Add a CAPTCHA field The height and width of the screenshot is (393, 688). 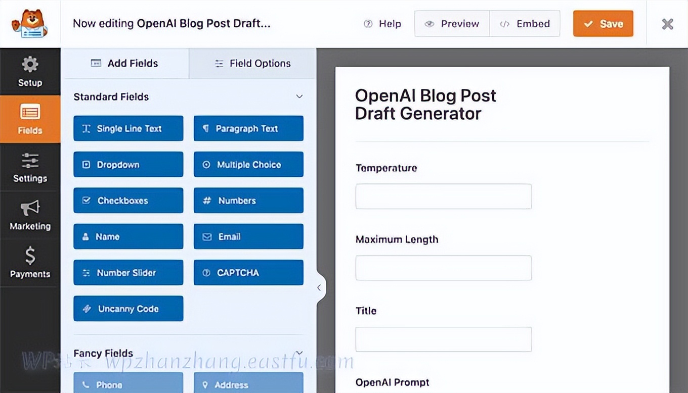coord(248,272)
